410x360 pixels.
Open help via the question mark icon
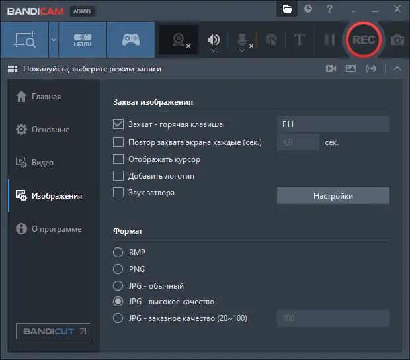329,9
